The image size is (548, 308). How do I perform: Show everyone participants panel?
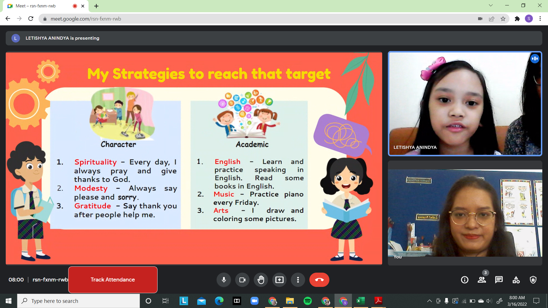482,280
